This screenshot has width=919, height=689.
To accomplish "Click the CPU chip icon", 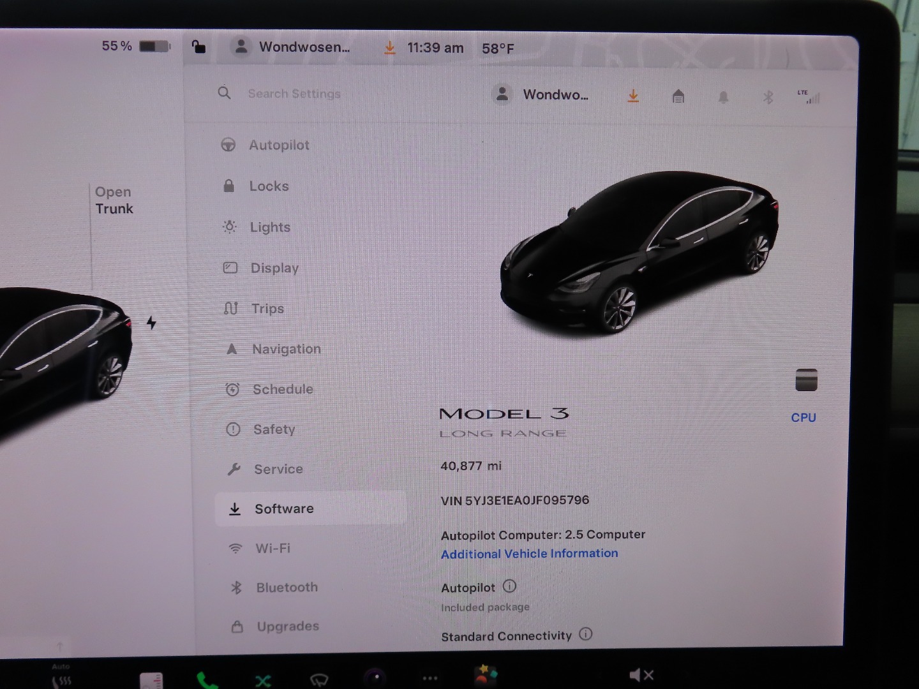I will tap(806, 381).
